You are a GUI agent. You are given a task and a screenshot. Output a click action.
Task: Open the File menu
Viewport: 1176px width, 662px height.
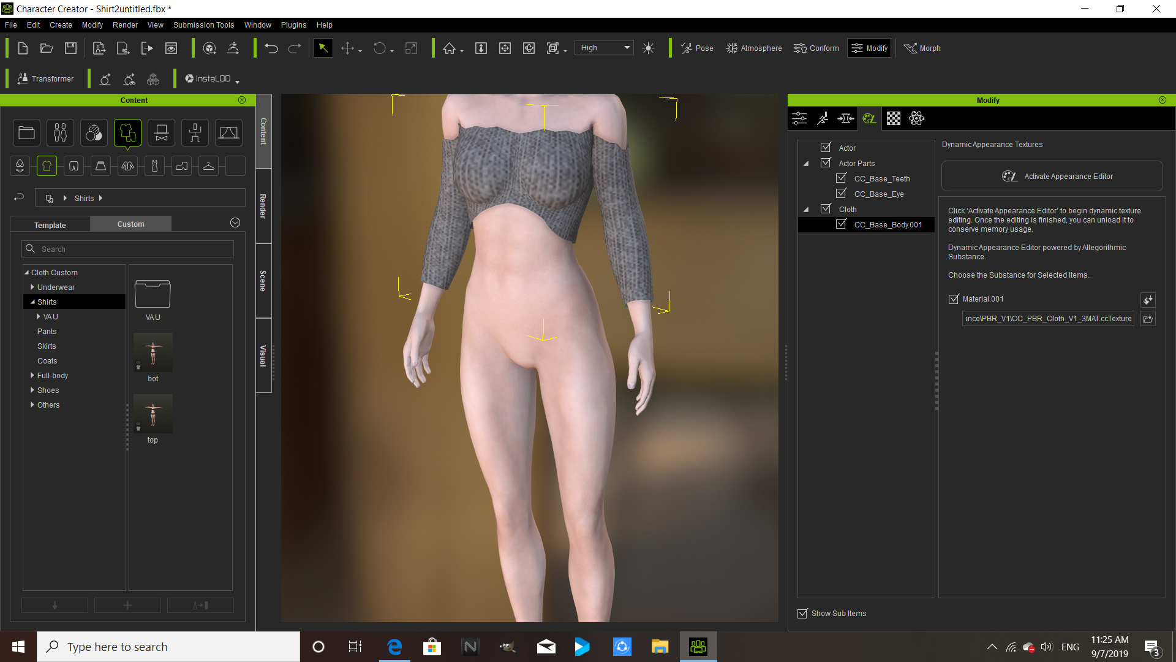[11, 25]
